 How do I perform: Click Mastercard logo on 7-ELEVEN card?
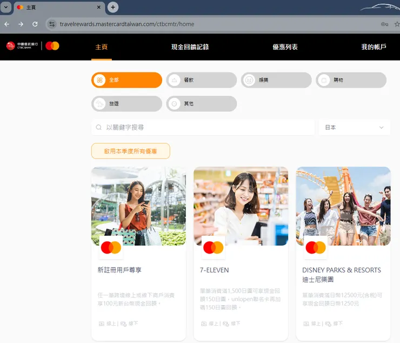tap(214, 247)
